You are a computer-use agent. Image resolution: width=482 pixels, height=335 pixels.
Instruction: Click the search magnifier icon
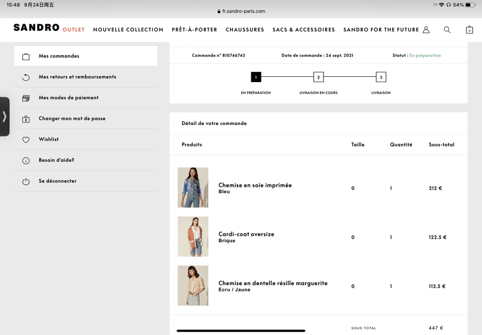point(447,30)
